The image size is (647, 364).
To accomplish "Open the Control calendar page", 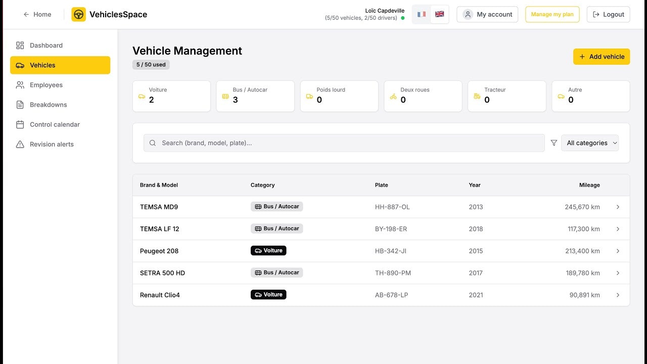I will (55, 124).
